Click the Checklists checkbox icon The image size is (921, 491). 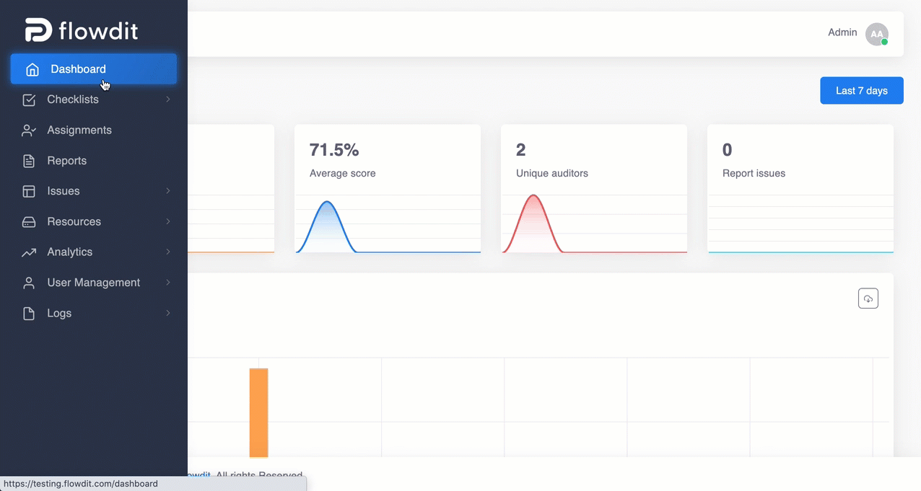pos(29,99)
